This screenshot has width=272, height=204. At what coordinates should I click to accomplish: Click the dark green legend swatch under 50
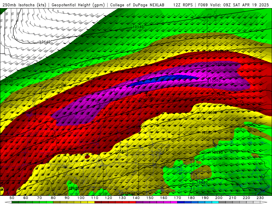(15, 202)
